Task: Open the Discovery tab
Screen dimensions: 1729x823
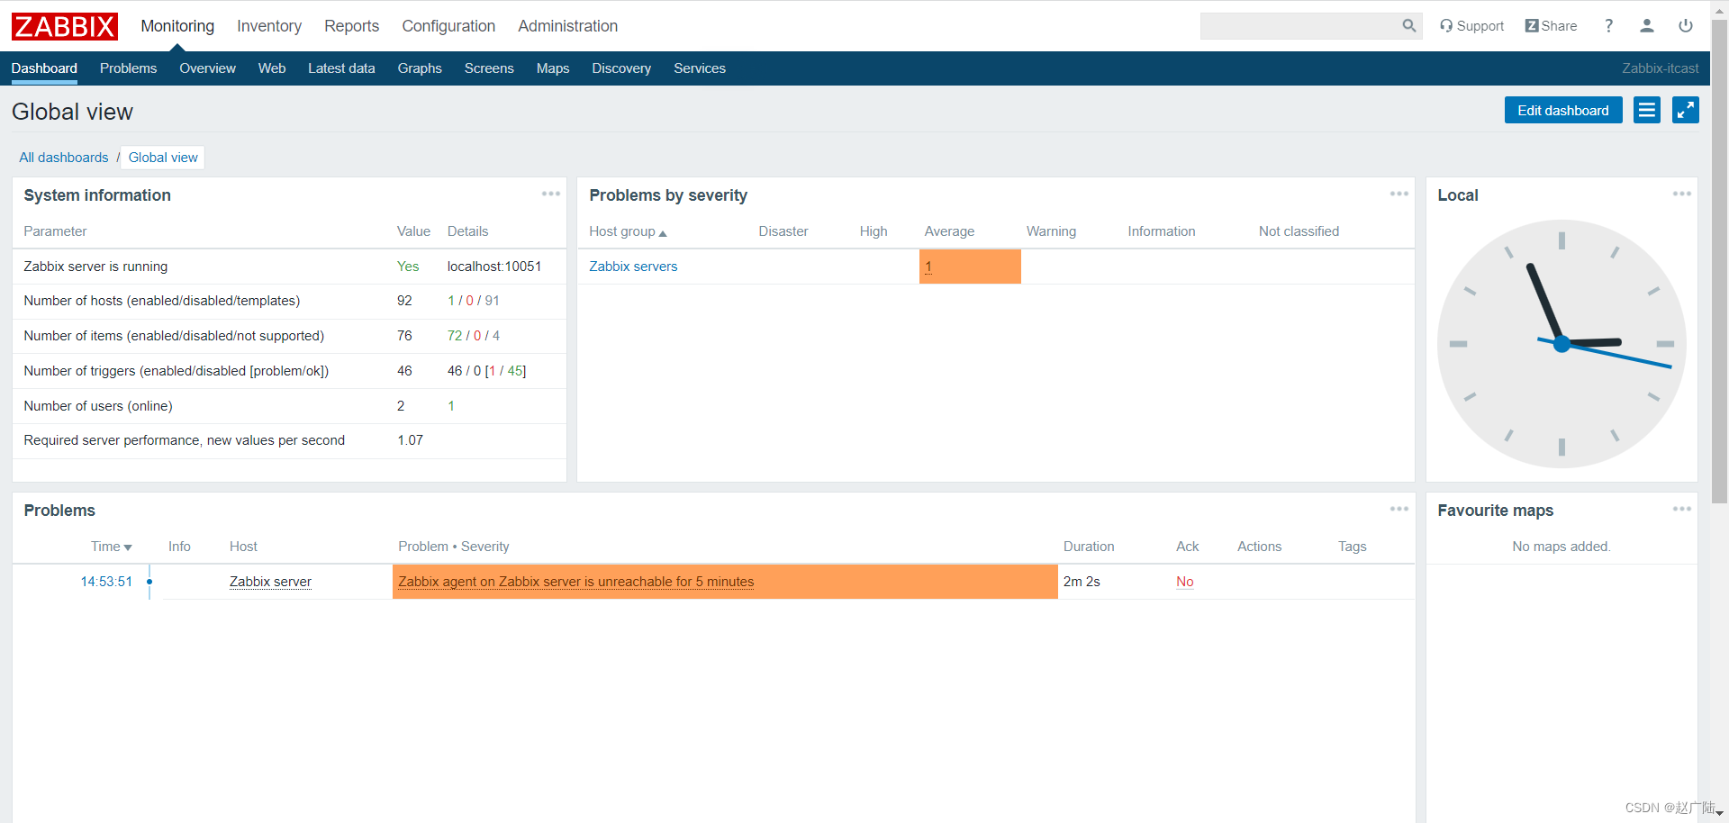Action: click(x=621, y=68)
